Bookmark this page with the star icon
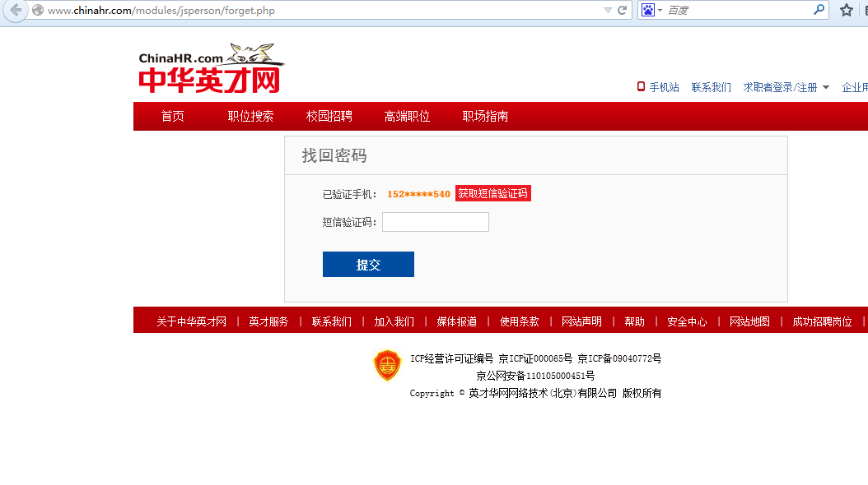The image size is (868, 485). (x=846, y=10)
